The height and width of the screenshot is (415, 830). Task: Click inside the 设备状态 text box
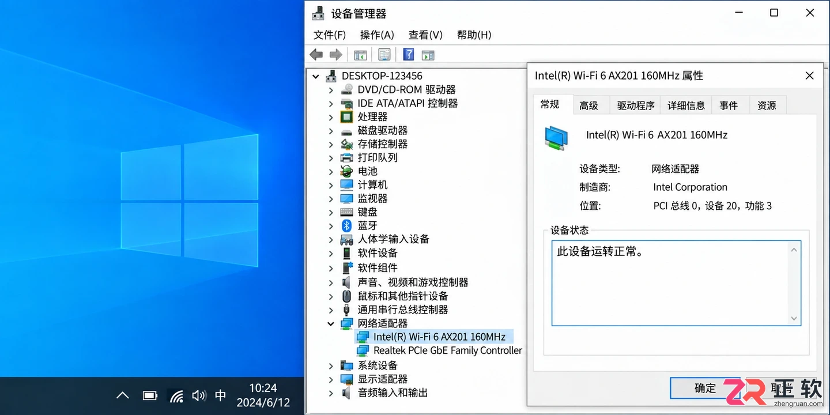676,283
